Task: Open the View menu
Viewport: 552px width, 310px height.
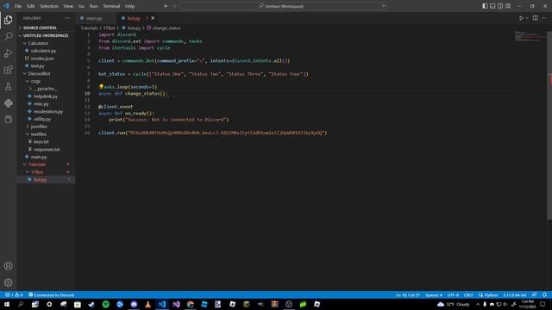Action: (x=68, y=6)
